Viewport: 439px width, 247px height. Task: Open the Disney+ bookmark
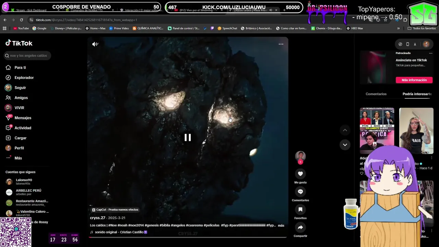pos(66,28)
